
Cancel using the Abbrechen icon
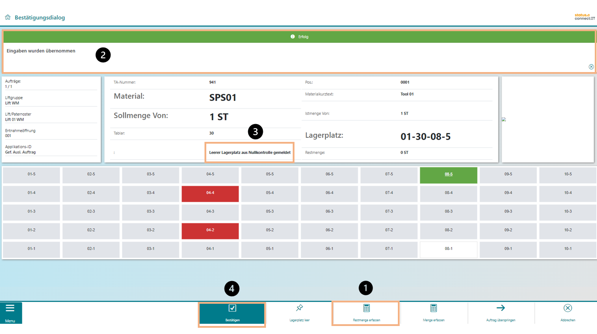[x=568, y=308]
